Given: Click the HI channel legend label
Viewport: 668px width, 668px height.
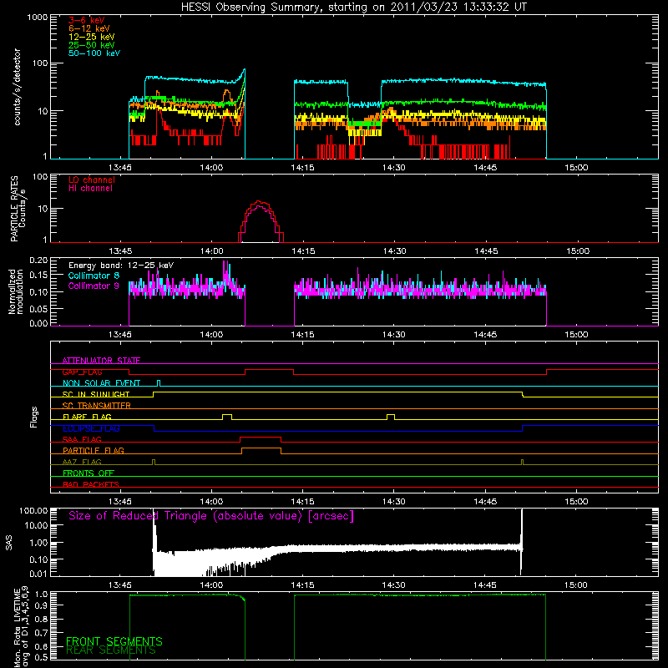Looking at the screenshot, I should coord(90,189).
